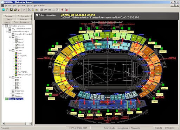The height and width of the screenshot is (130, 180).
Task: Click the Torno11 turnstile label
Action: 164,88
